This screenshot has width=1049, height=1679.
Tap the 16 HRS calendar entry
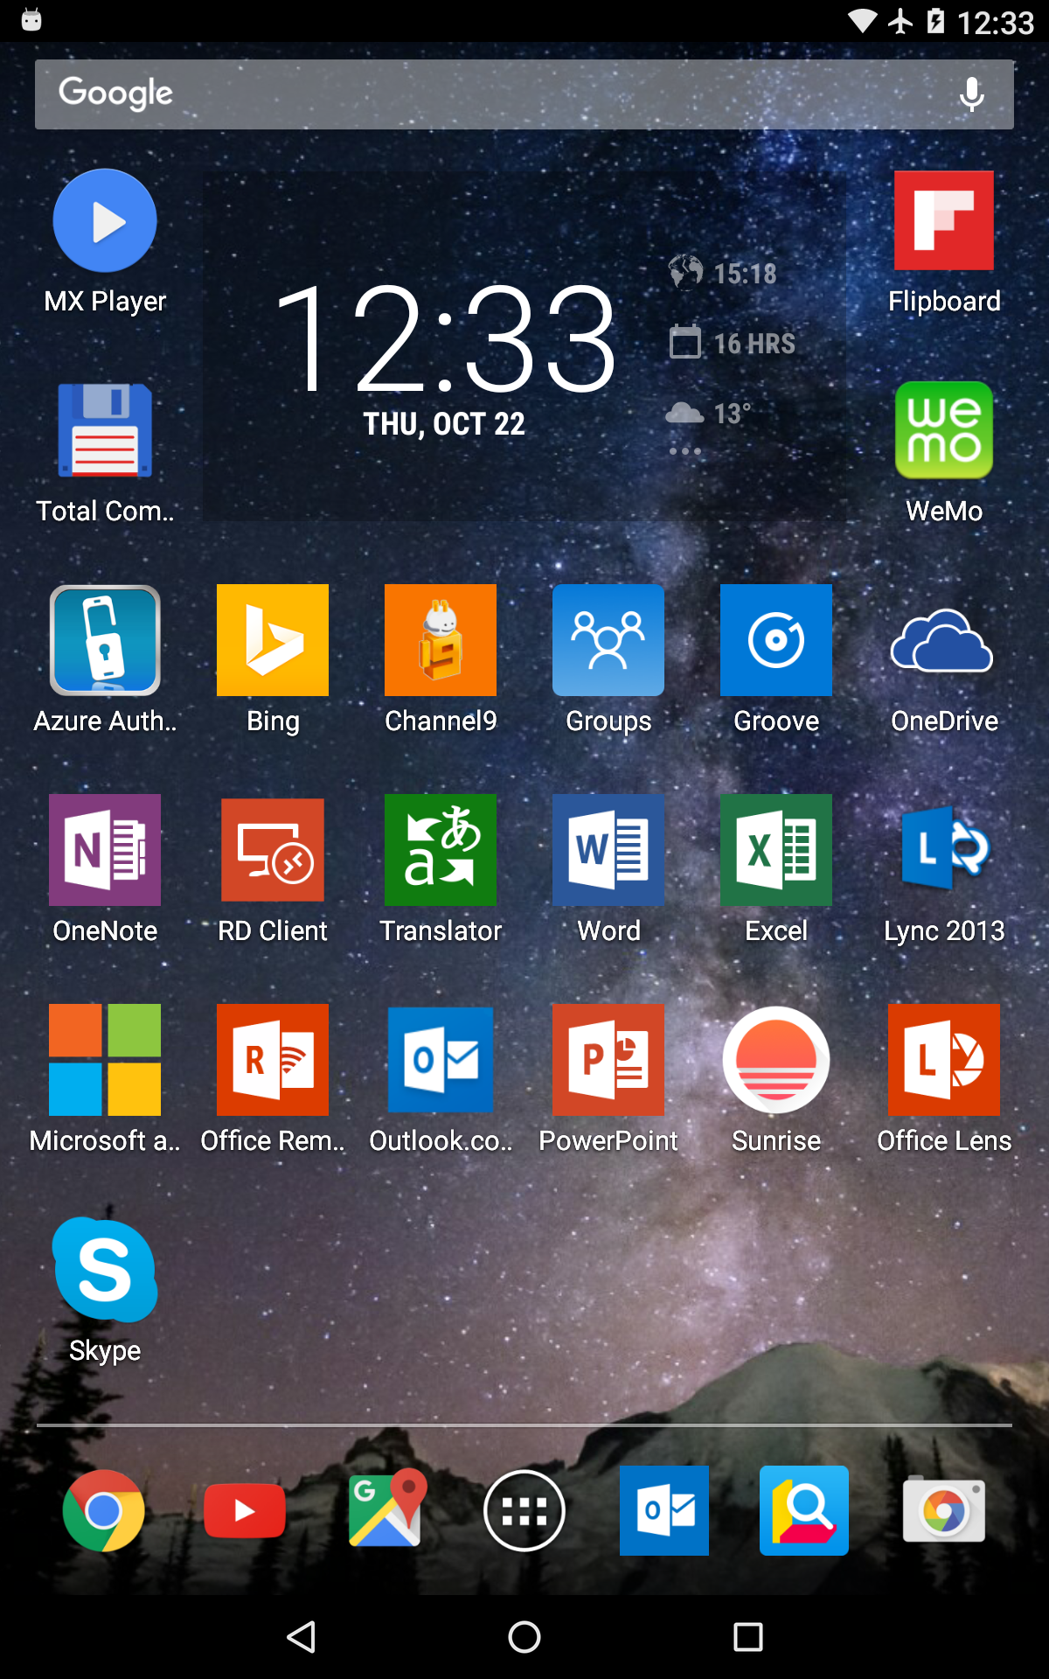733,343
